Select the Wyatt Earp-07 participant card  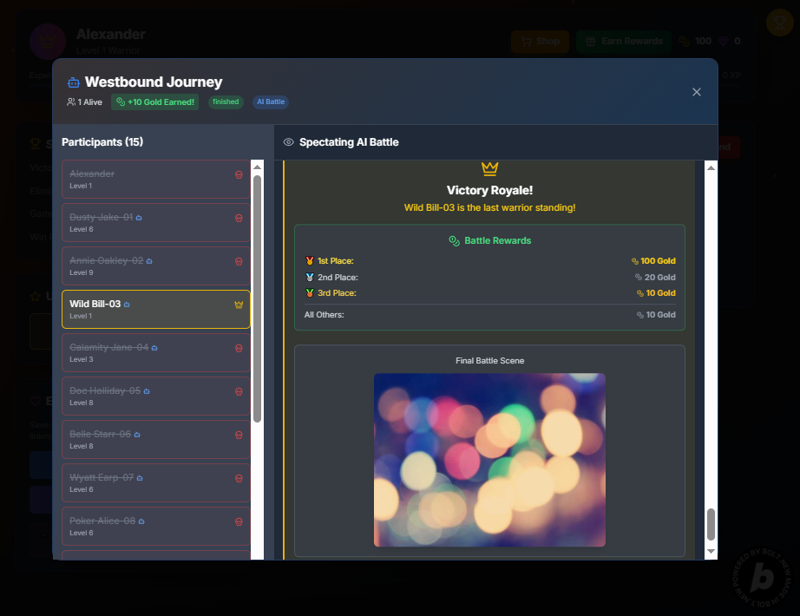coord(155,482)
